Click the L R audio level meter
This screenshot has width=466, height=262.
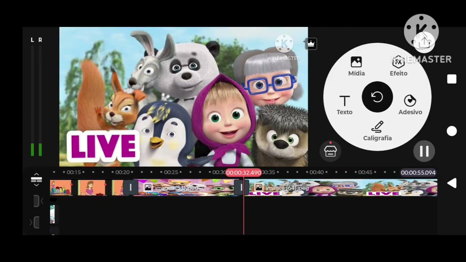coord(36,97)
